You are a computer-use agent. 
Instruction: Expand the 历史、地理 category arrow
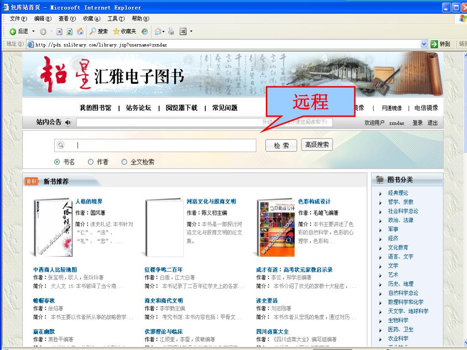(380, 284)
